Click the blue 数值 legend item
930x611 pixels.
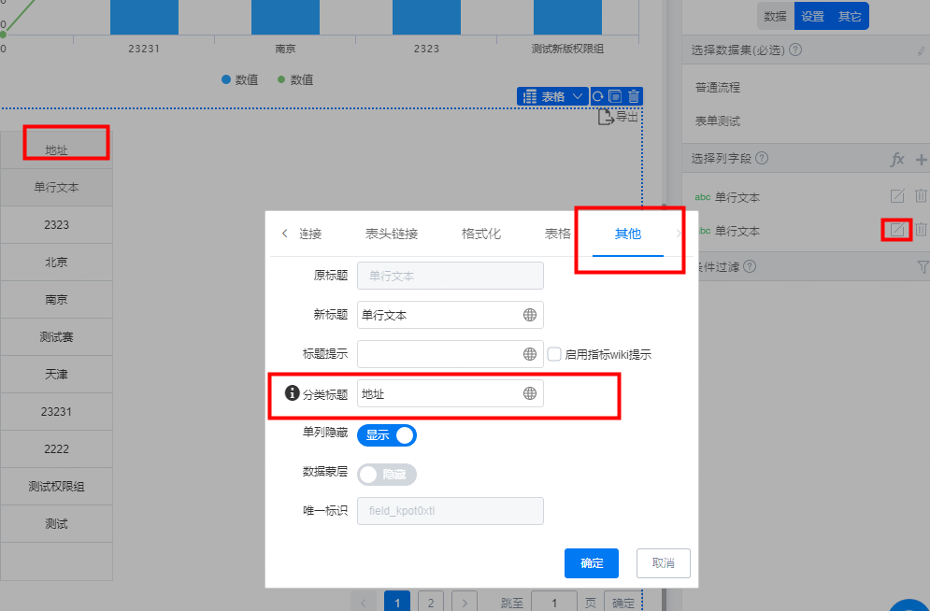coord(239,79)
